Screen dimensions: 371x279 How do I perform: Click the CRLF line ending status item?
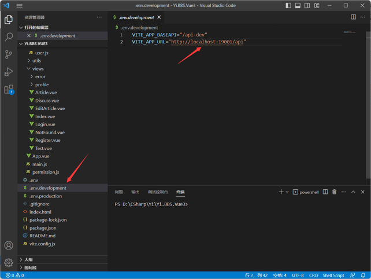tap(314, 276)
